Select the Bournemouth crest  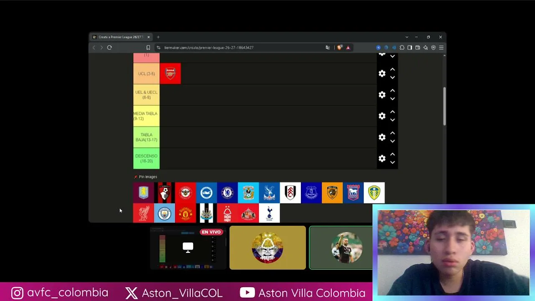click(165, 193)
